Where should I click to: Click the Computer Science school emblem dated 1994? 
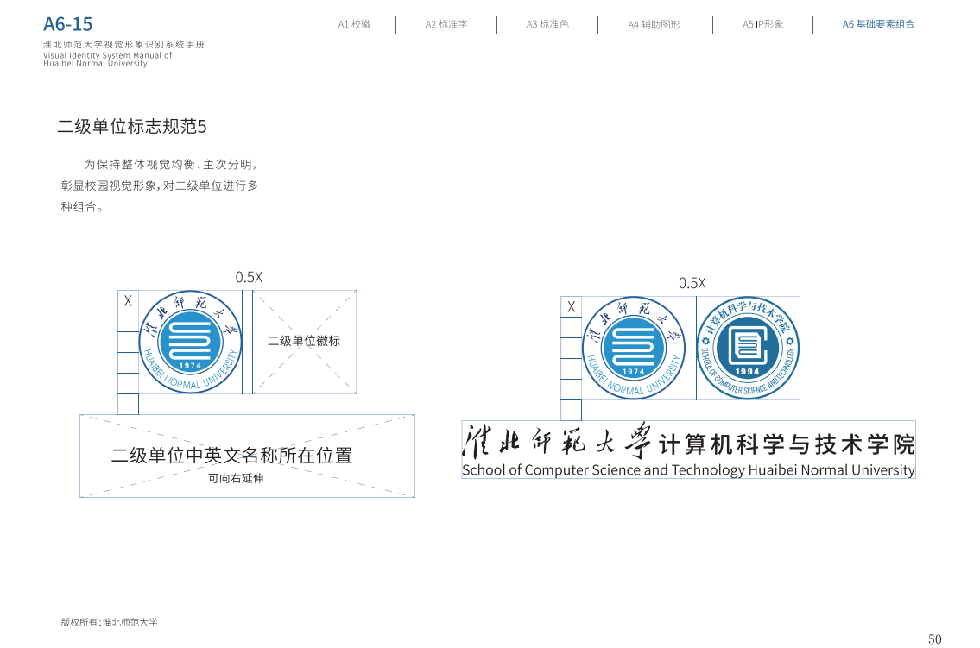click(748, 348)
